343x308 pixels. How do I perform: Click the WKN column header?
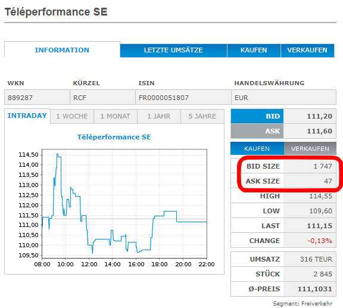tap(15, 83)
